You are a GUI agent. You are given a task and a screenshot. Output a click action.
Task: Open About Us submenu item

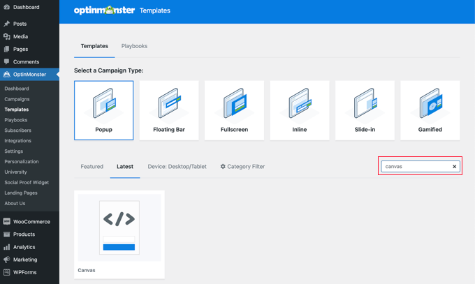tap(15, 203)
